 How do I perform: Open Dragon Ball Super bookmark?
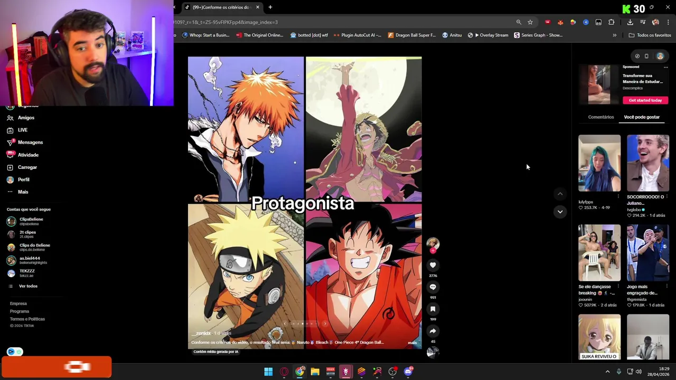coord(411,35)
